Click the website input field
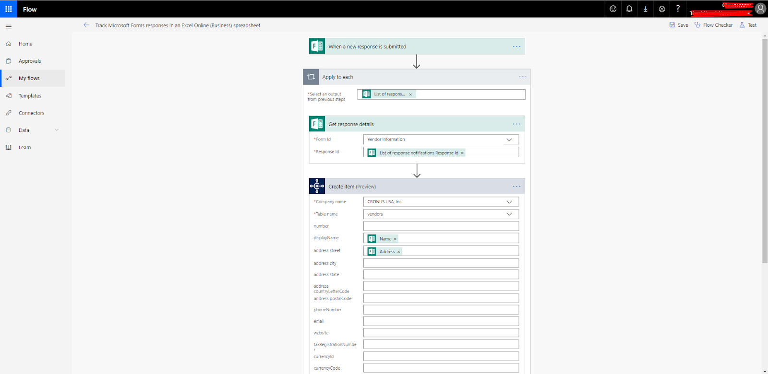 [441, 333]
